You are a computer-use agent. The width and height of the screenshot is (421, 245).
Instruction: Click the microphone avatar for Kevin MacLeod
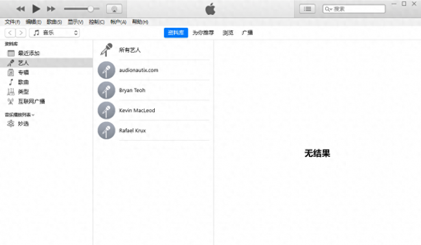coord(106,110)
